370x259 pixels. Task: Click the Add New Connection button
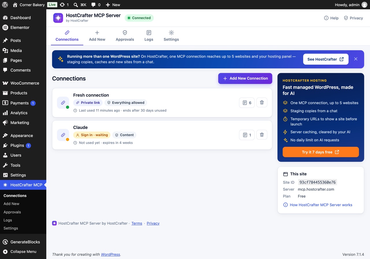[x=245, y=78]
